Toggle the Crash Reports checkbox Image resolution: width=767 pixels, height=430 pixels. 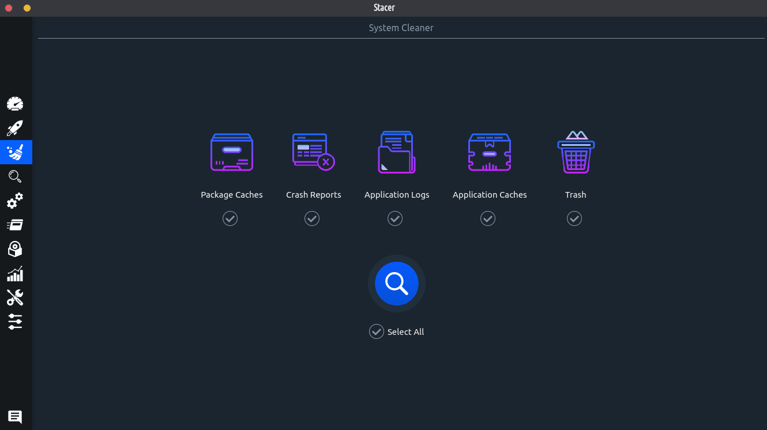tap(312, 218)
